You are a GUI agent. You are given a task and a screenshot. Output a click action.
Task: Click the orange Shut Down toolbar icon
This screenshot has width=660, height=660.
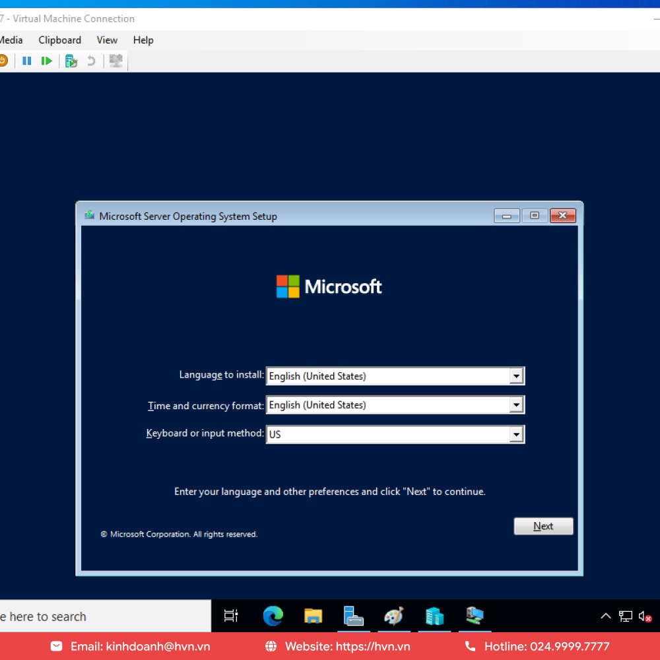pyautogui.click(x=3, y=61)
